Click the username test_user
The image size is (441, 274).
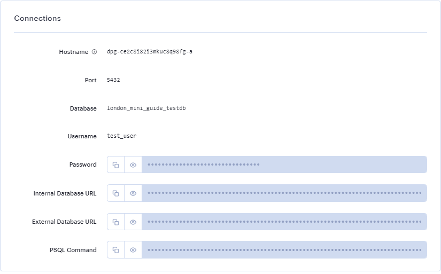(x=121, y=136)
